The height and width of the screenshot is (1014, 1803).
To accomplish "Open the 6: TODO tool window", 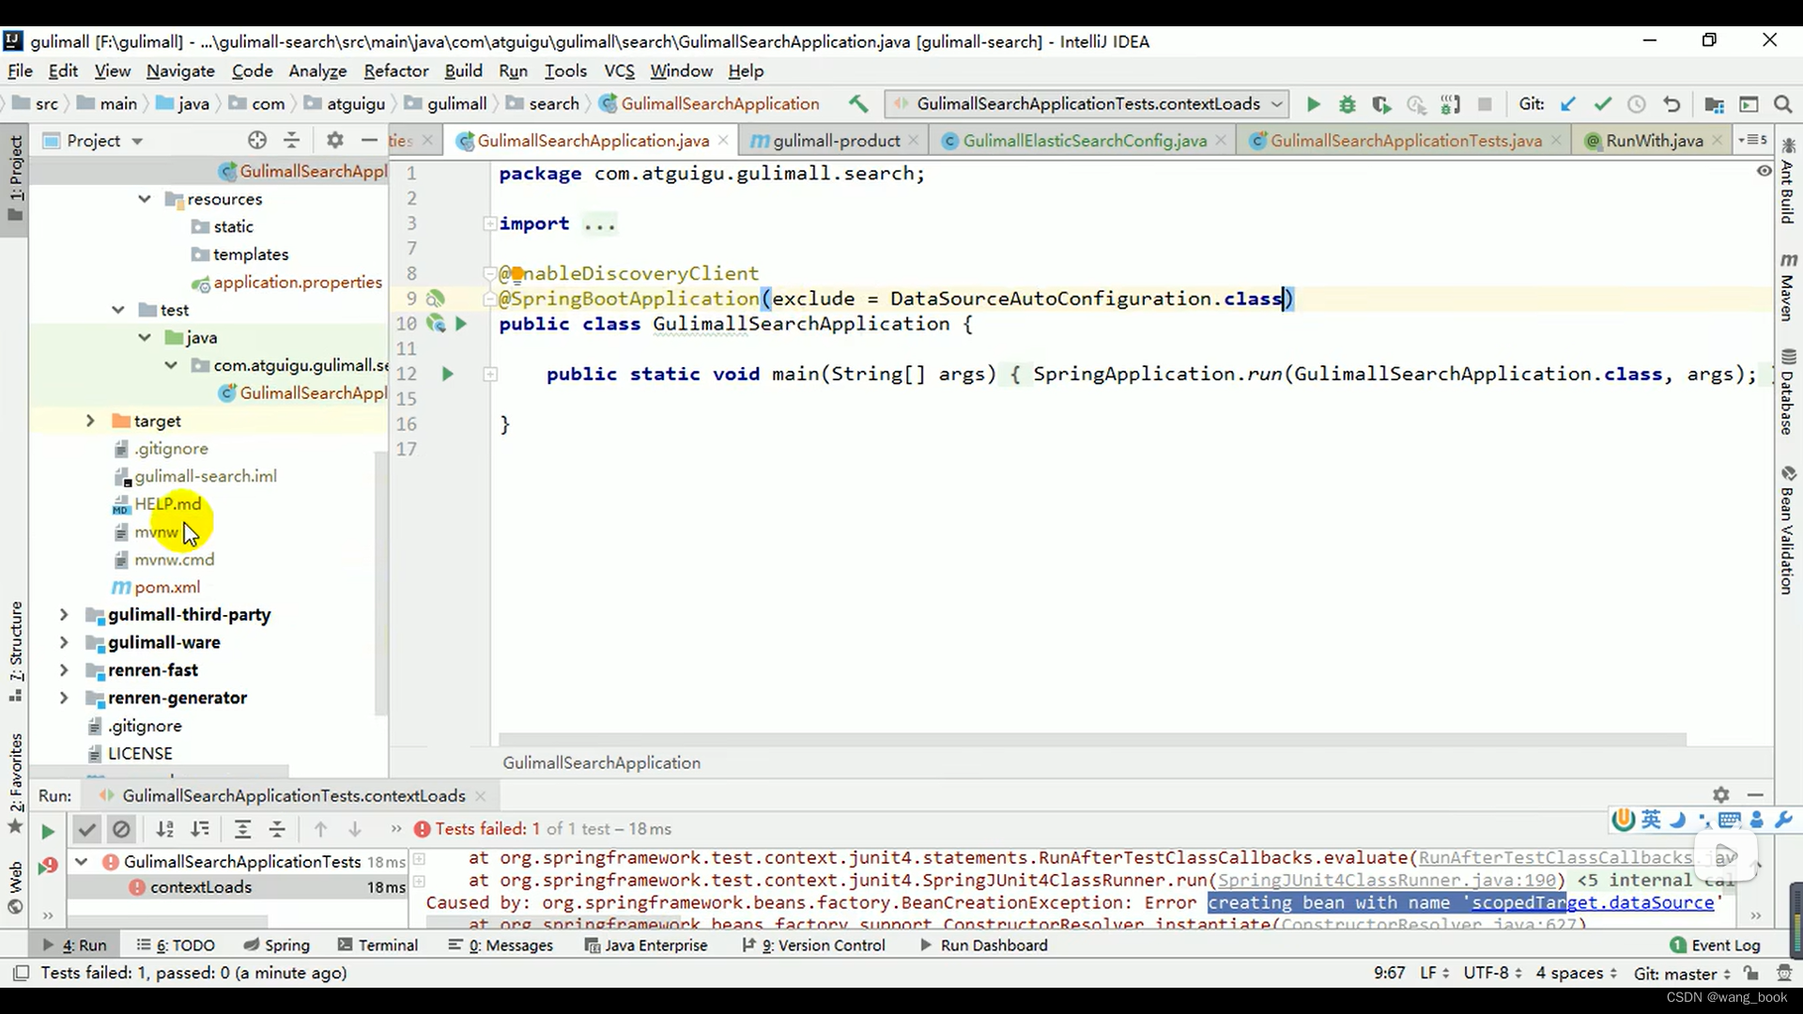I will pyautogui.click(x=176, y=945).
